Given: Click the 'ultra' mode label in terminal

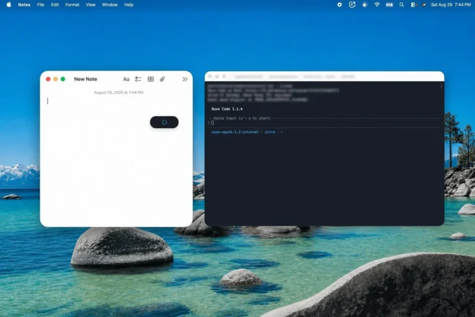Looking at the screenshot, I should [270, 132].
